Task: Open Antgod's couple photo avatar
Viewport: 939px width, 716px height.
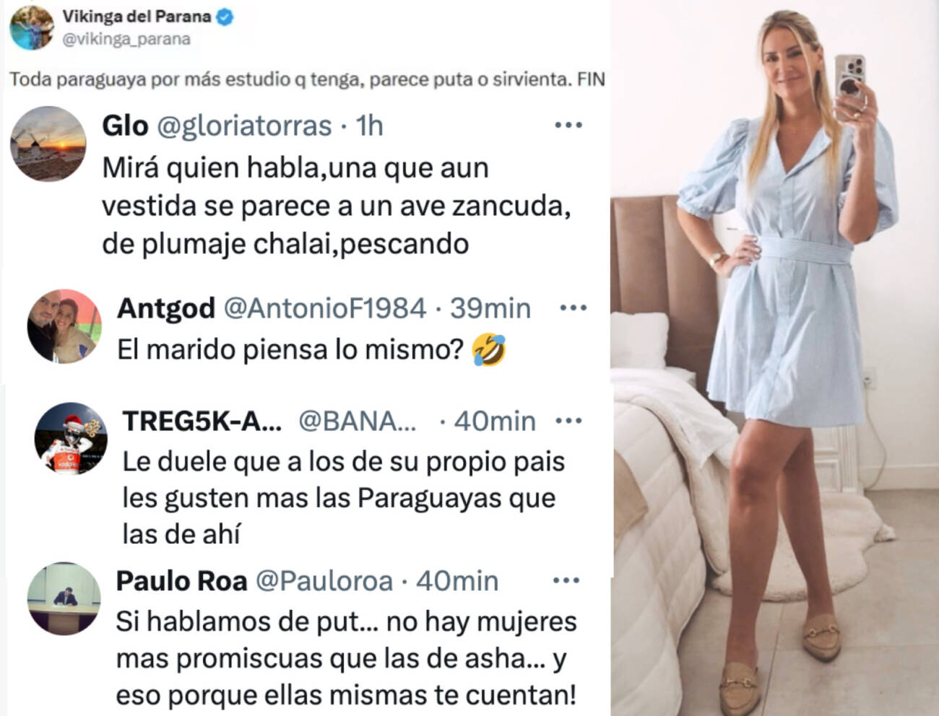Action: click(x=64, y=326)
